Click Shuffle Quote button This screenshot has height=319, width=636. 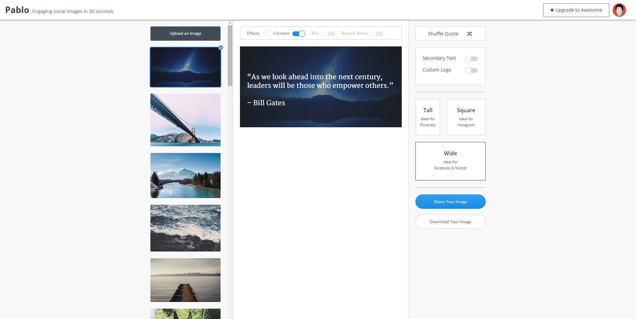coord(451,34)
